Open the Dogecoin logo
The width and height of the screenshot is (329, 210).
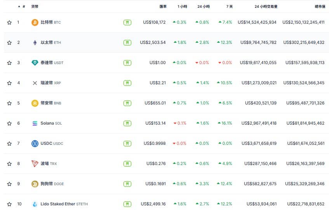pos(35,184)
